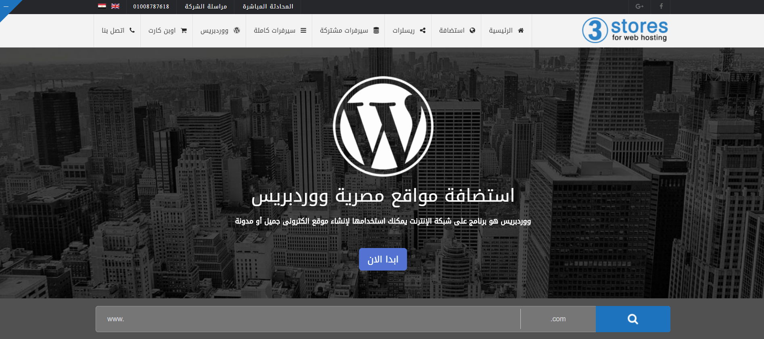Click the ابدا الان button
The width and height of the screenshot is (764, 339).
tap(383, 259)
